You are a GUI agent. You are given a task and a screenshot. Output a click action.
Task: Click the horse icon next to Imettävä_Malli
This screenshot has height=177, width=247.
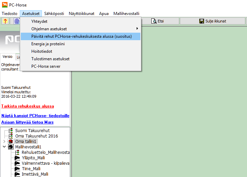tap(17, 174)
